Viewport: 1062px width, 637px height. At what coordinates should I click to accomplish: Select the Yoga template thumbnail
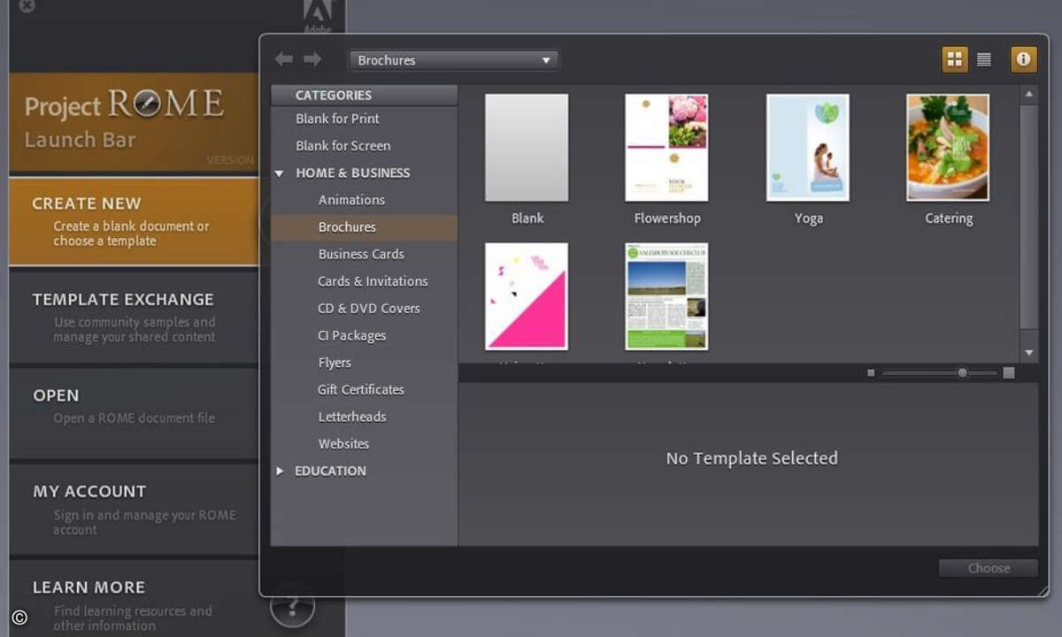click(x=808, y=148)
